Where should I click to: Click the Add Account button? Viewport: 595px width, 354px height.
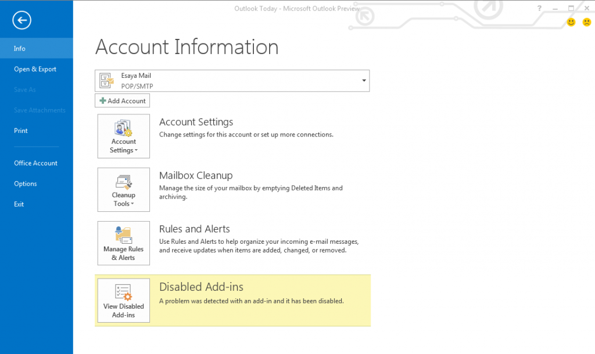pyautogui.click(x=122, y=101)
